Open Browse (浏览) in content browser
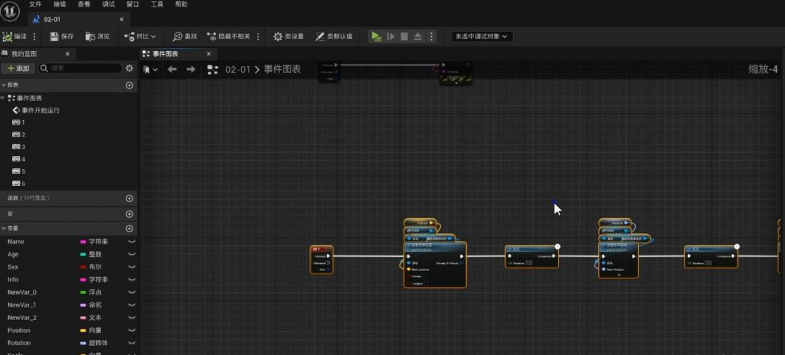The height and width of the screenshot is (355, 785). coord(98,36)
